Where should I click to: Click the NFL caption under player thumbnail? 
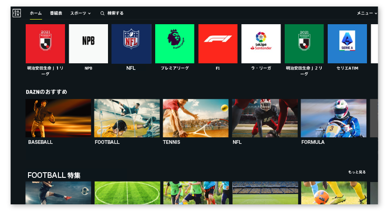tap(237, 142)
